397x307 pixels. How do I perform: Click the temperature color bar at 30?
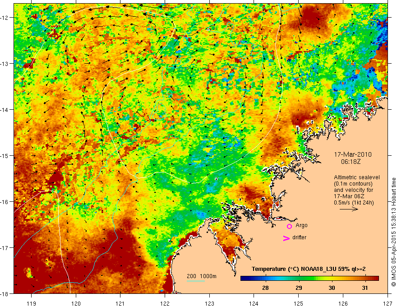pyautogui.click(x=332, y=279)
